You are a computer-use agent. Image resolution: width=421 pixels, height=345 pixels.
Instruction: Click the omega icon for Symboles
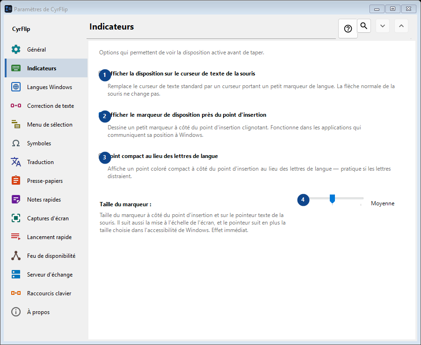[16, 143]
